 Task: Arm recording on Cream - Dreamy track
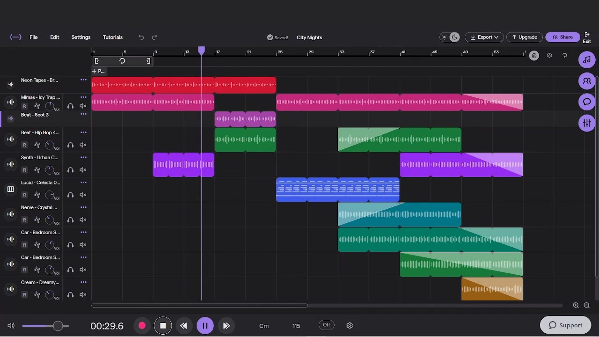(x=25, y=295)
